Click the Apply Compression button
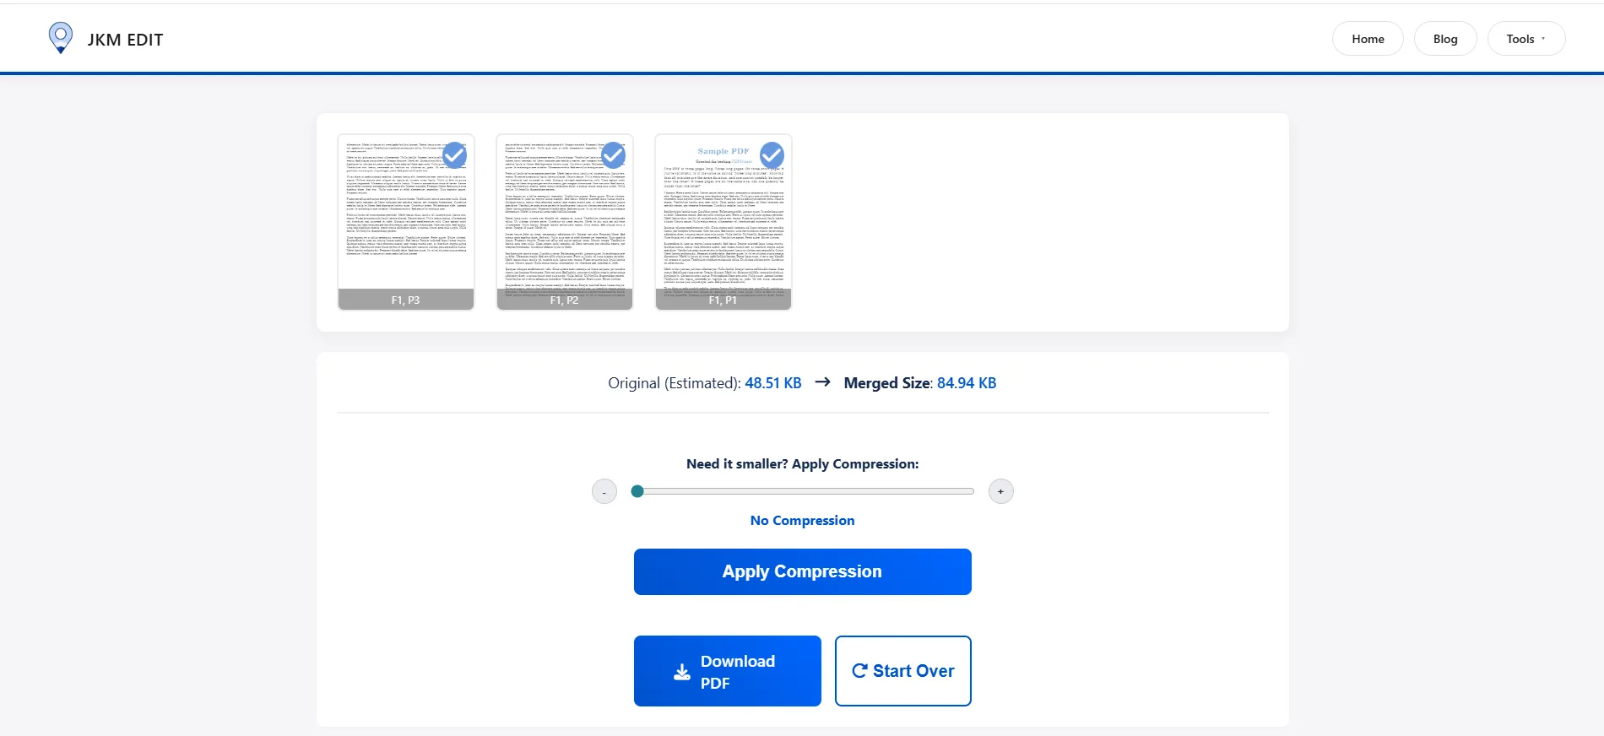 pos(803,571)
